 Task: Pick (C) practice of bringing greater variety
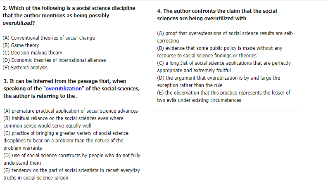(65, 133)
